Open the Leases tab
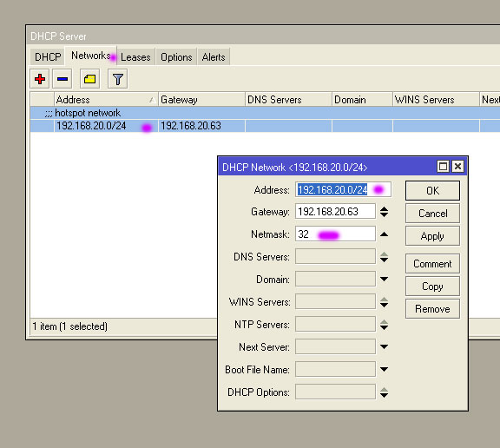 (135, 57)
